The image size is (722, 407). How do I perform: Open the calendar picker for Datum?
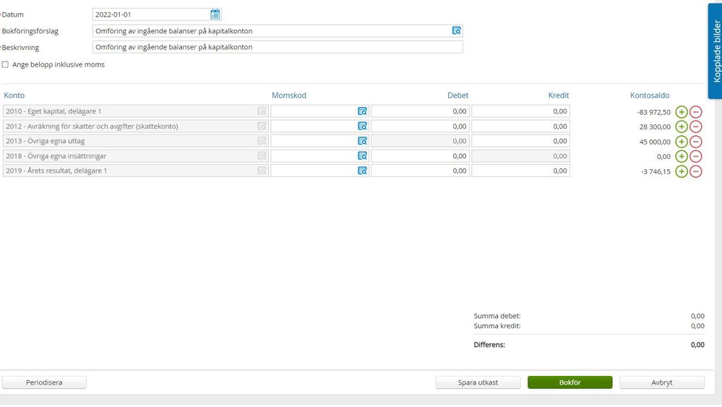tap(215, 14)
